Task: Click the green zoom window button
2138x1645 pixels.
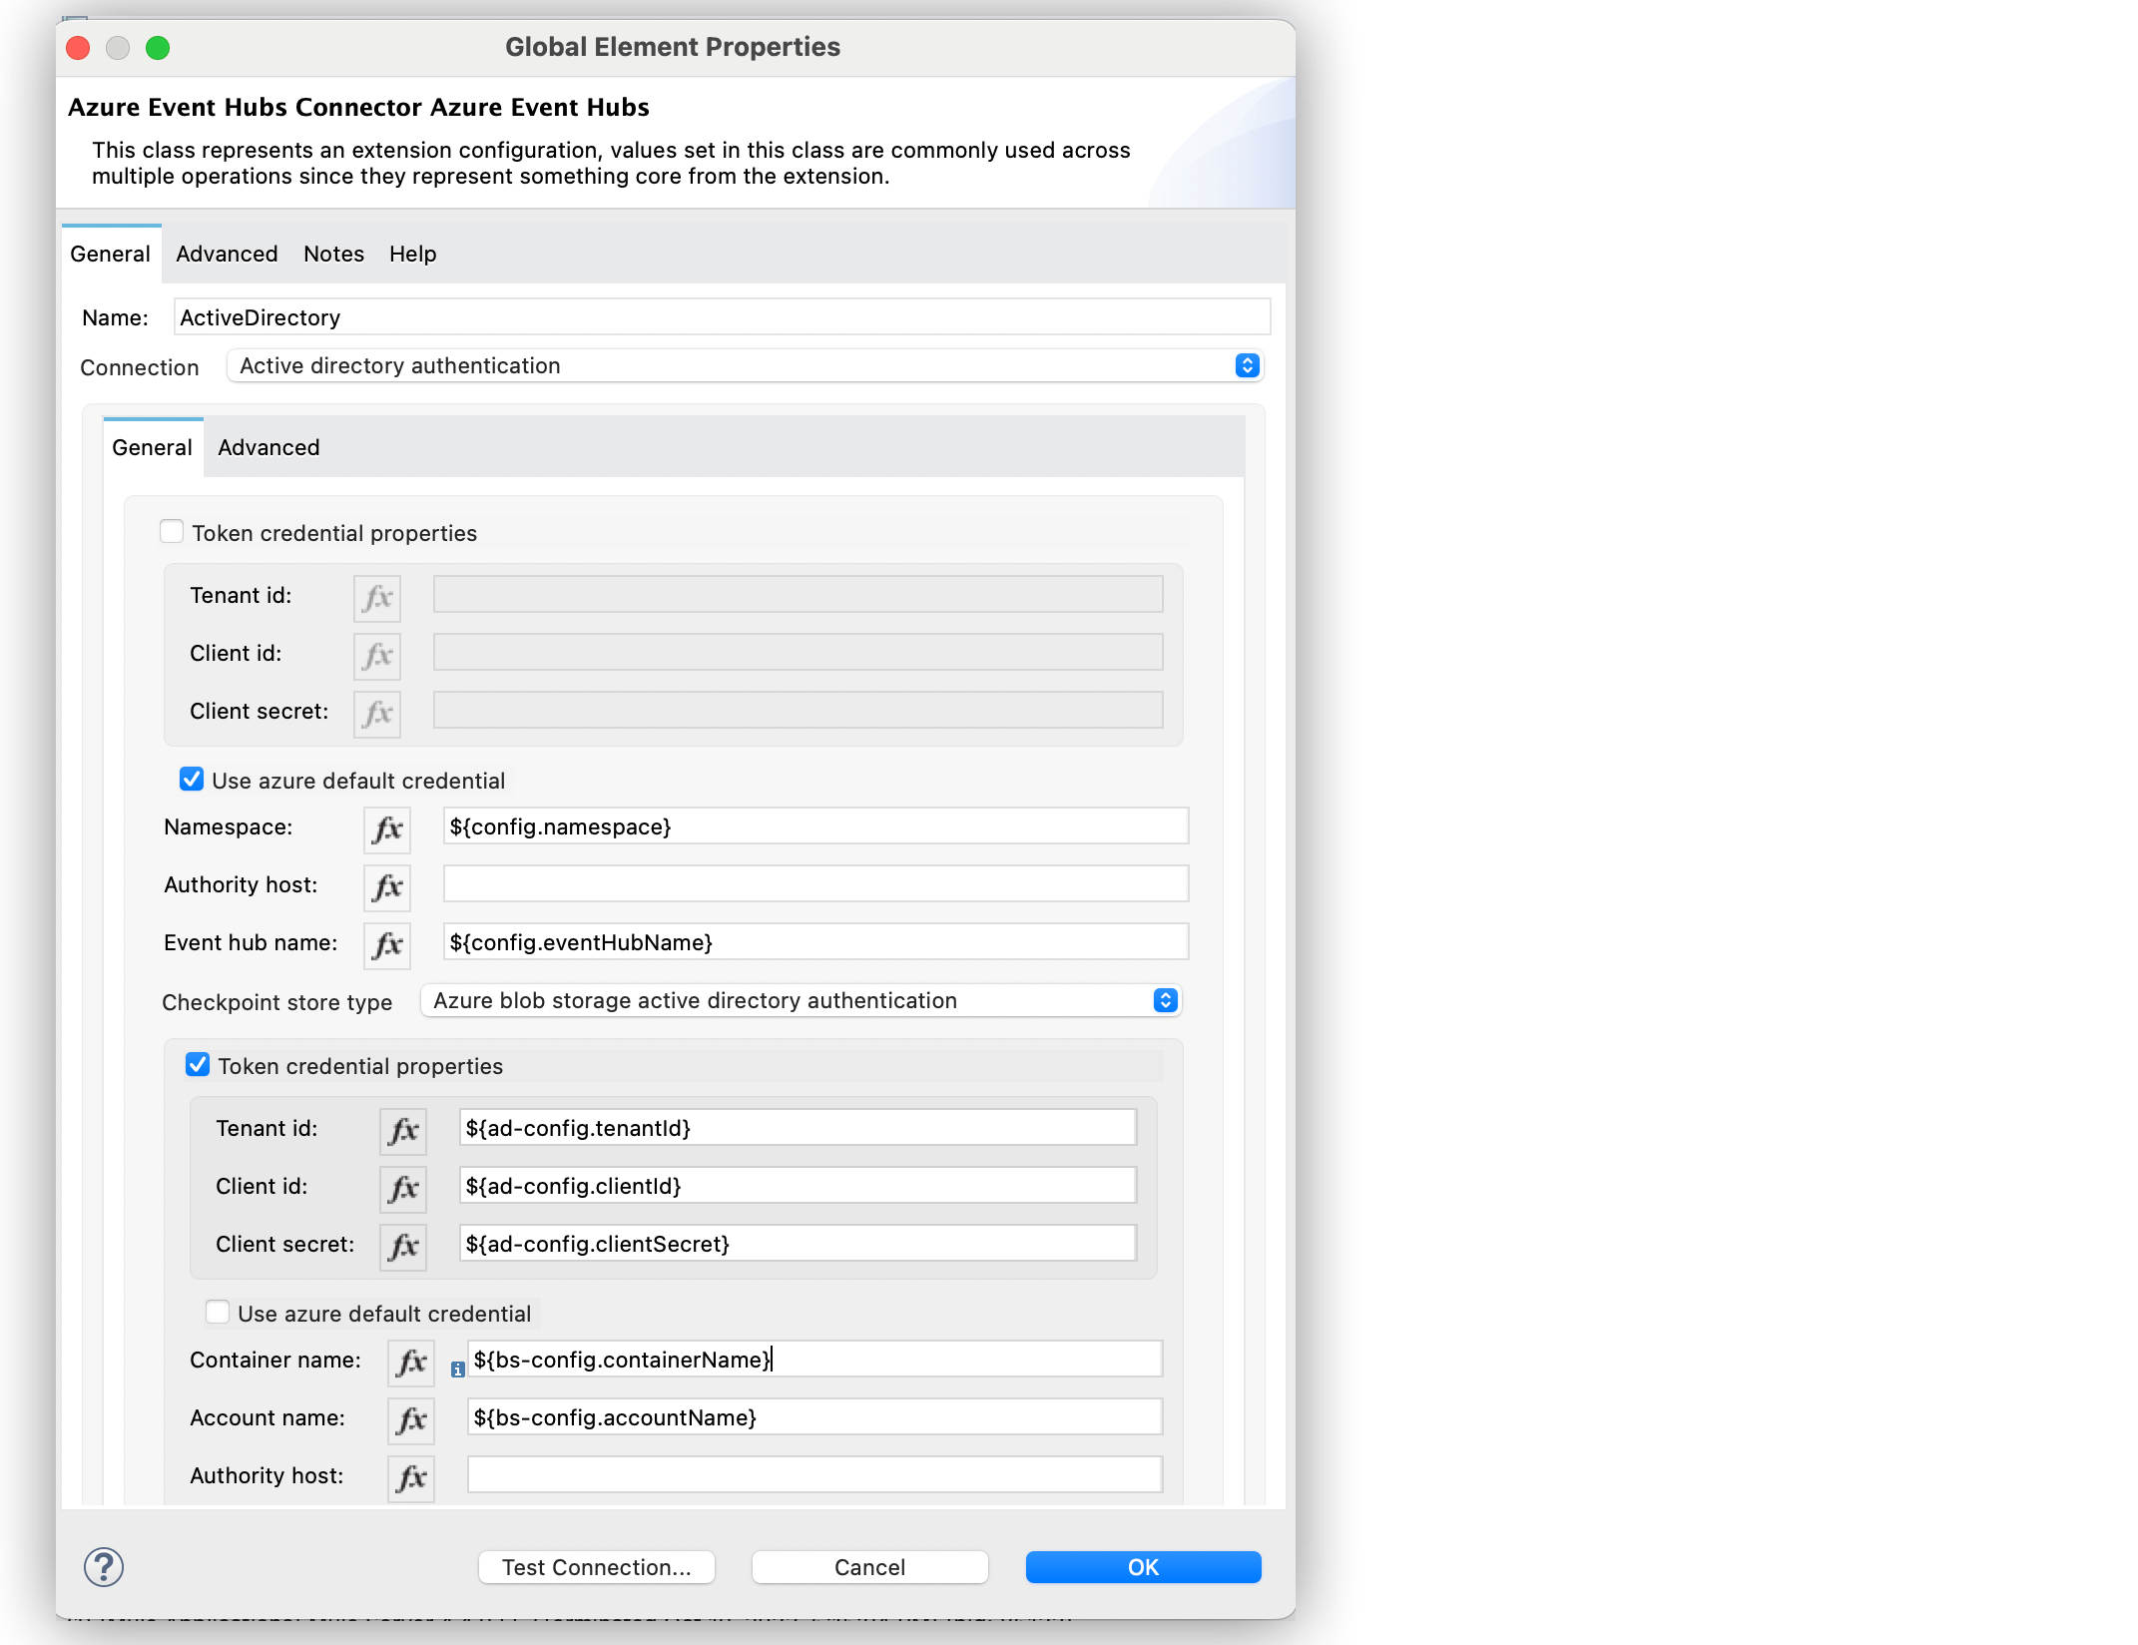Action: pos(158,48)
